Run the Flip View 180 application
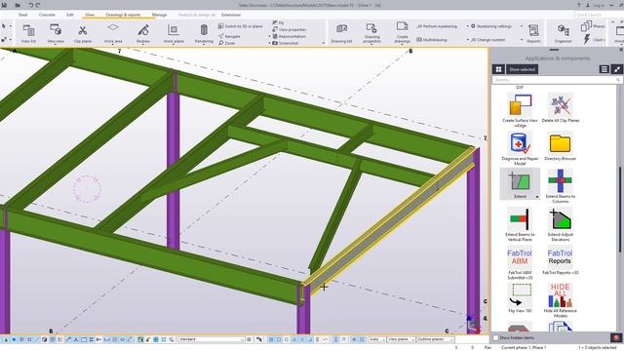624x351 pixels. point(520,298)
